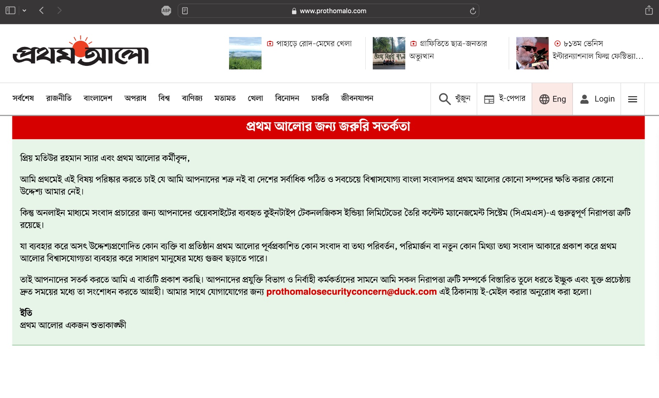
Task: Reload the page with refresh icon
Action: point(472,11)
